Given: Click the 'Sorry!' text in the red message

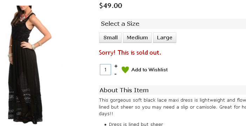Looking at the screenshot, I should (107, 53).
